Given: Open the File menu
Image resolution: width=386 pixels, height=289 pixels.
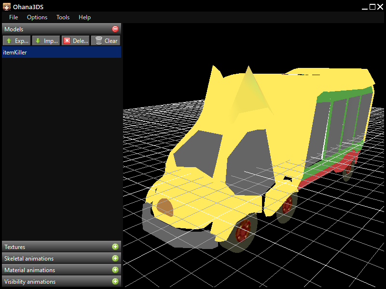Looking at the screenshot, I should (x=14, y=17).
